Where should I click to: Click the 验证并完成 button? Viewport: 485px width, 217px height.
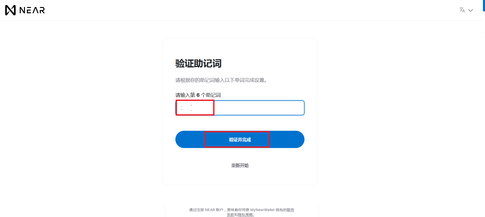click(240, 140)
